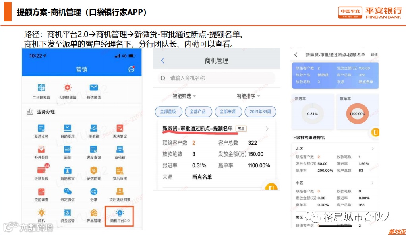Click 新微贷-审批通过断点-提额名单 card title
The width and height of the screenshot is (406, 235).
[x=197, y=128]
